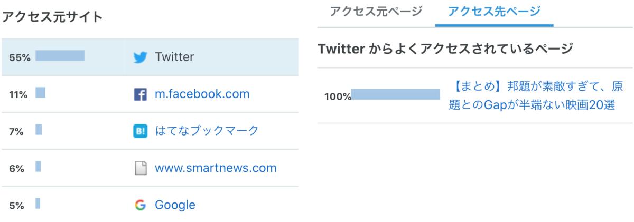Screen dimensions: 634x222
Task: Click the Google G logo icon
Action: (x=140, y=205)
